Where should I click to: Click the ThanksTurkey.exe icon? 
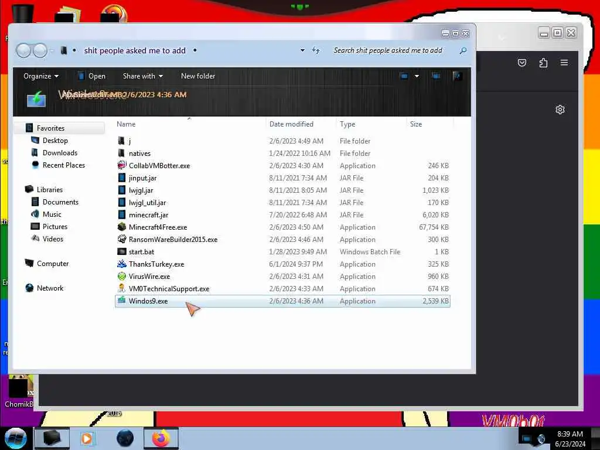[122, 264]
